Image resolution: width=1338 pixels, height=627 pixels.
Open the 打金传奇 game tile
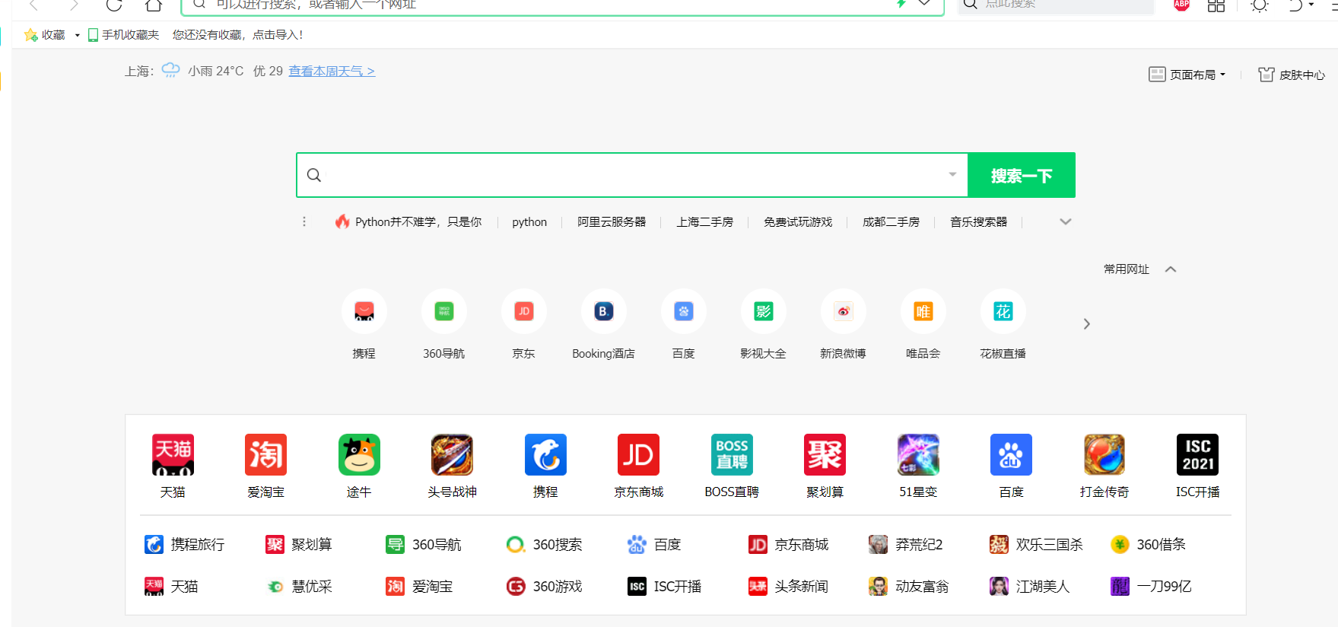[x=1104, y=455]
